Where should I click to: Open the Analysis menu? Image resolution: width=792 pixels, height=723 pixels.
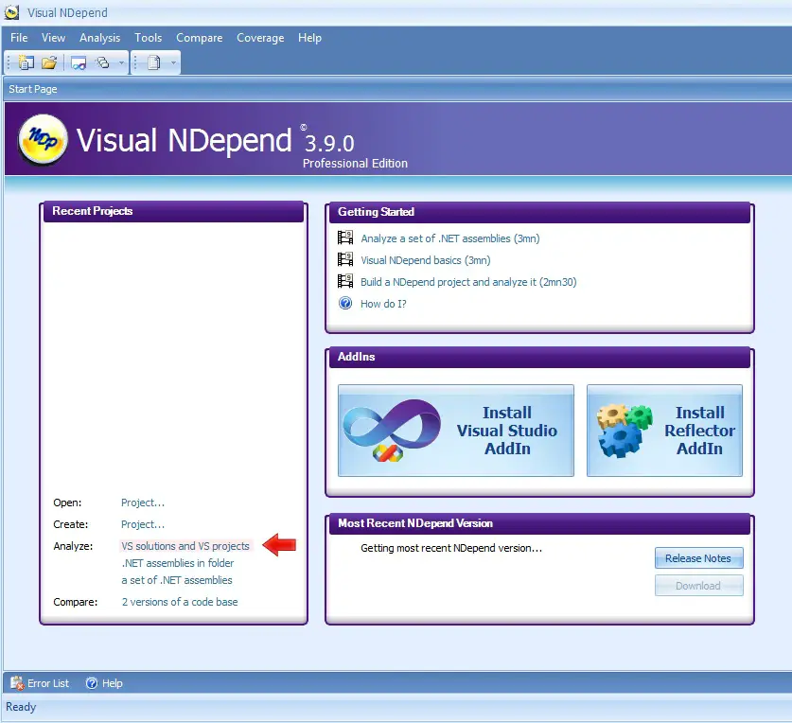(x=100, y=38)
